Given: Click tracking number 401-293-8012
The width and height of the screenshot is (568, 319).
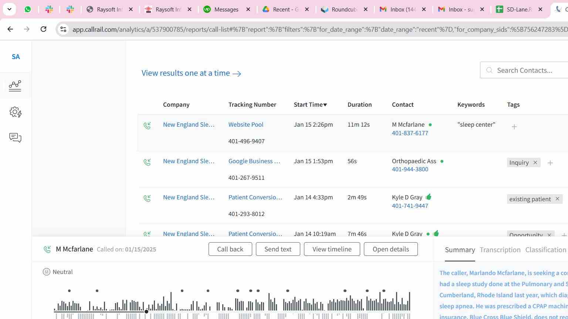Looking at the screenshot, I should [x=246, y=214].
